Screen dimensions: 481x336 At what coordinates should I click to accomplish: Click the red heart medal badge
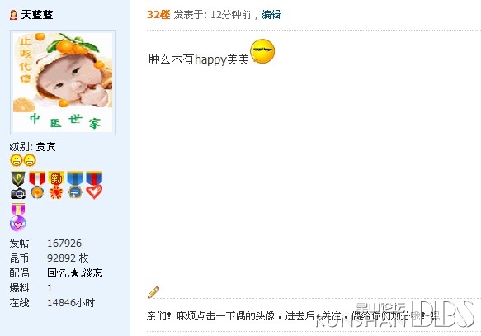pos(94,185)
